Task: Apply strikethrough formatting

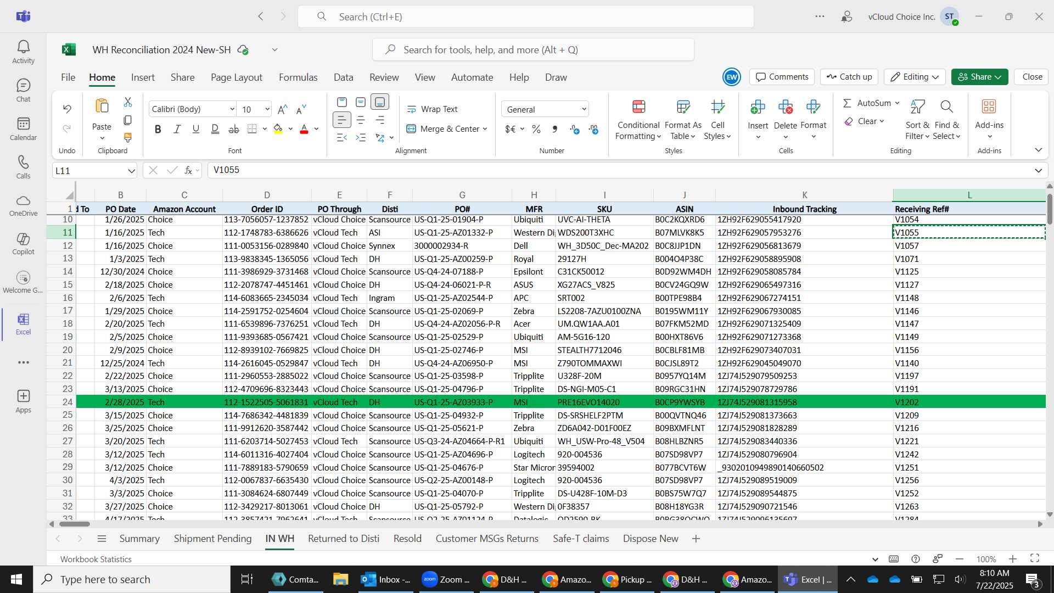Action: point(234,129)
